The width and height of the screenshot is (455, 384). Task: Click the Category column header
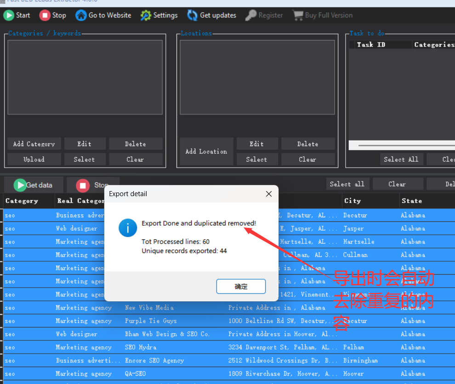[22, 201]
